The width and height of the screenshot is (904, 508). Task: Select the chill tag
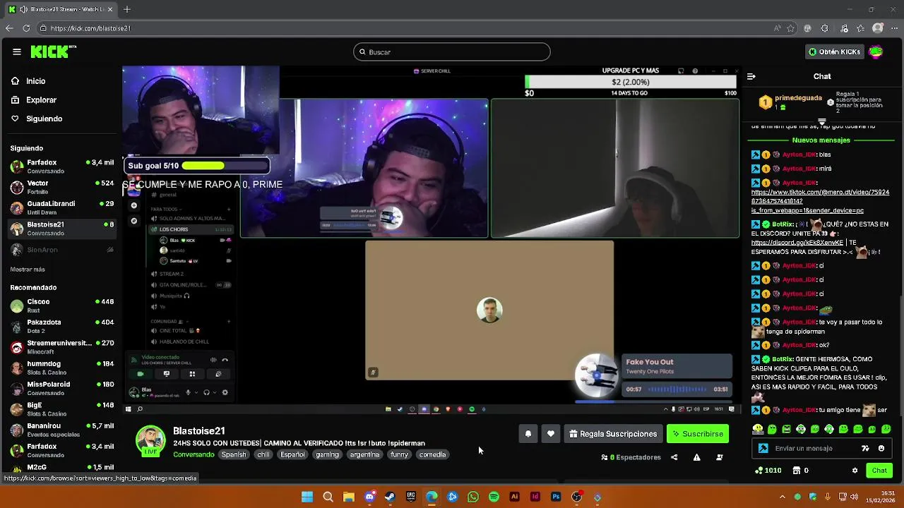pyautogui.click(x=263, y=454)
